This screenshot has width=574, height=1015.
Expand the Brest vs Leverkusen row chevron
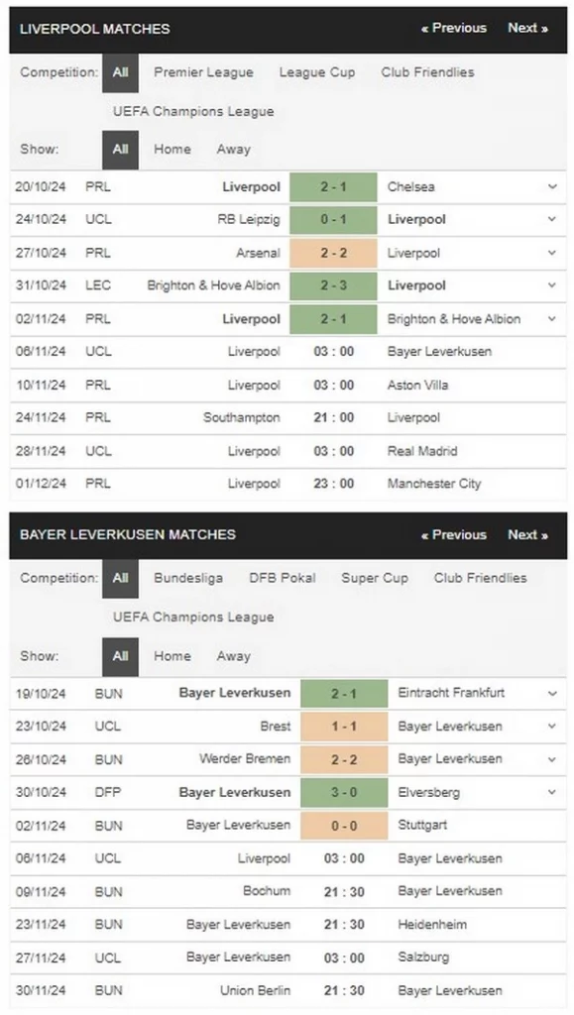(x=552, y=727)
